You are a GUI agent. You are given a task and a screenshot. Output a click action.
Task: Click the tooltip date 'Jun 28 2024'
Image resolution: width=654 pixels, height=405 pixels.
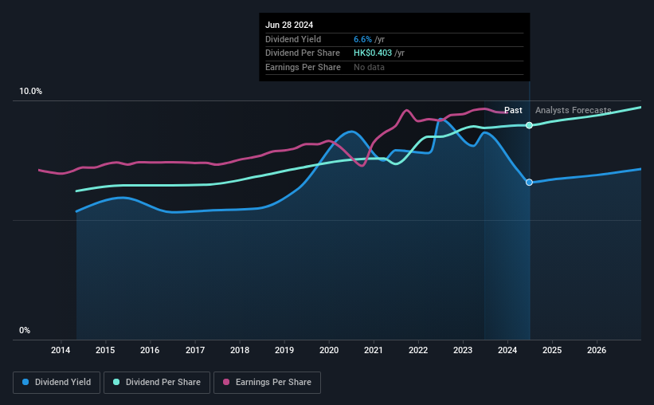(289, 25)
